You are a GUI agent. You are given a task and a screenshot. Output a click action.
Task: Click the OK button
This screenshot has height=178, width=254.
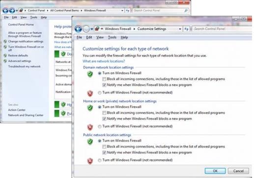(215, 171)
